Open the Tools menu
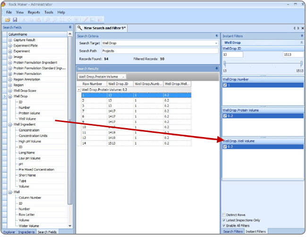The width and height of the screenshot is (307, 237). [49, 12]
